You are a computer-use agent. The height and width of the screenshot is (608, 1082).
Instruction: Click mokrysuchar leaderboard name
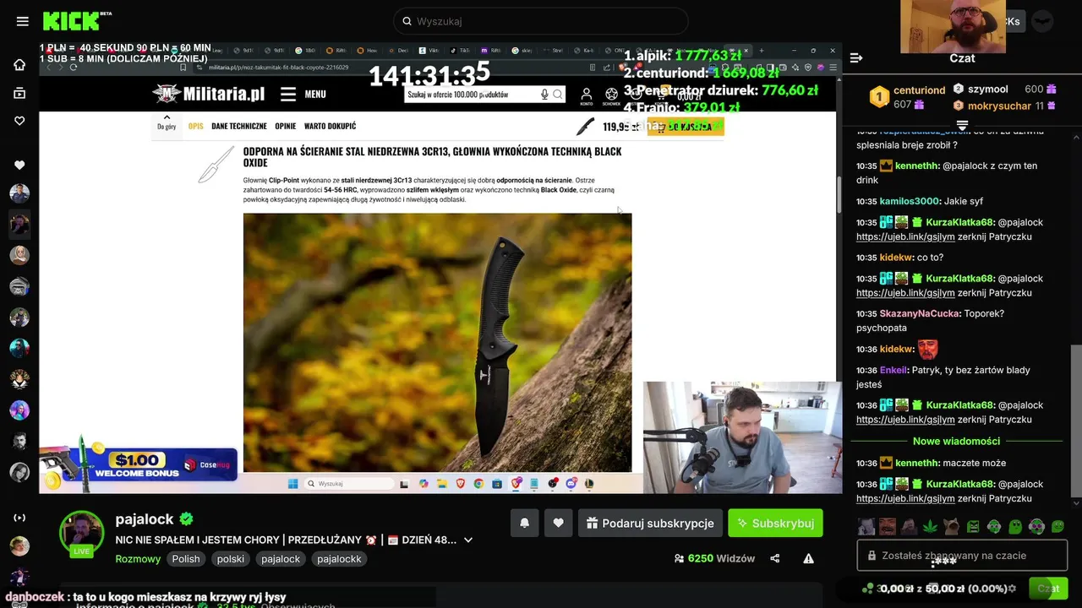pos(999,106)
